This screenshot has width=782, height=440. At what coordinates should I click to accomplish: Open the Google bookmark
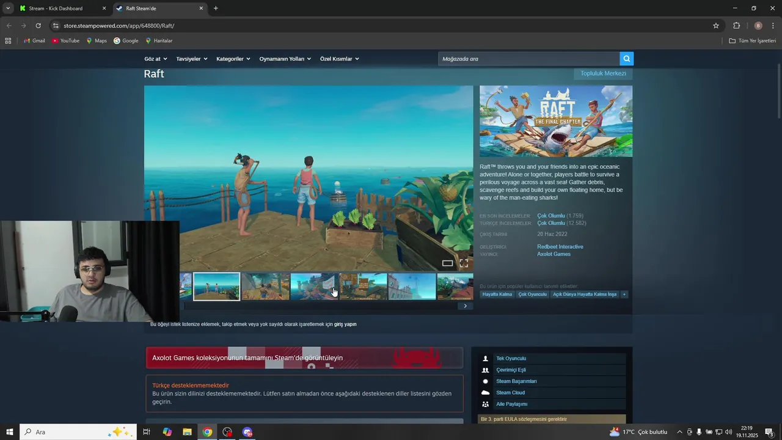[x=126, y=41]
